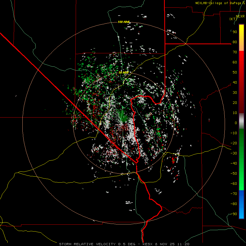Click the KESX station identifier
This screenshot has height=246, width=246.
[x=148, y=244]
